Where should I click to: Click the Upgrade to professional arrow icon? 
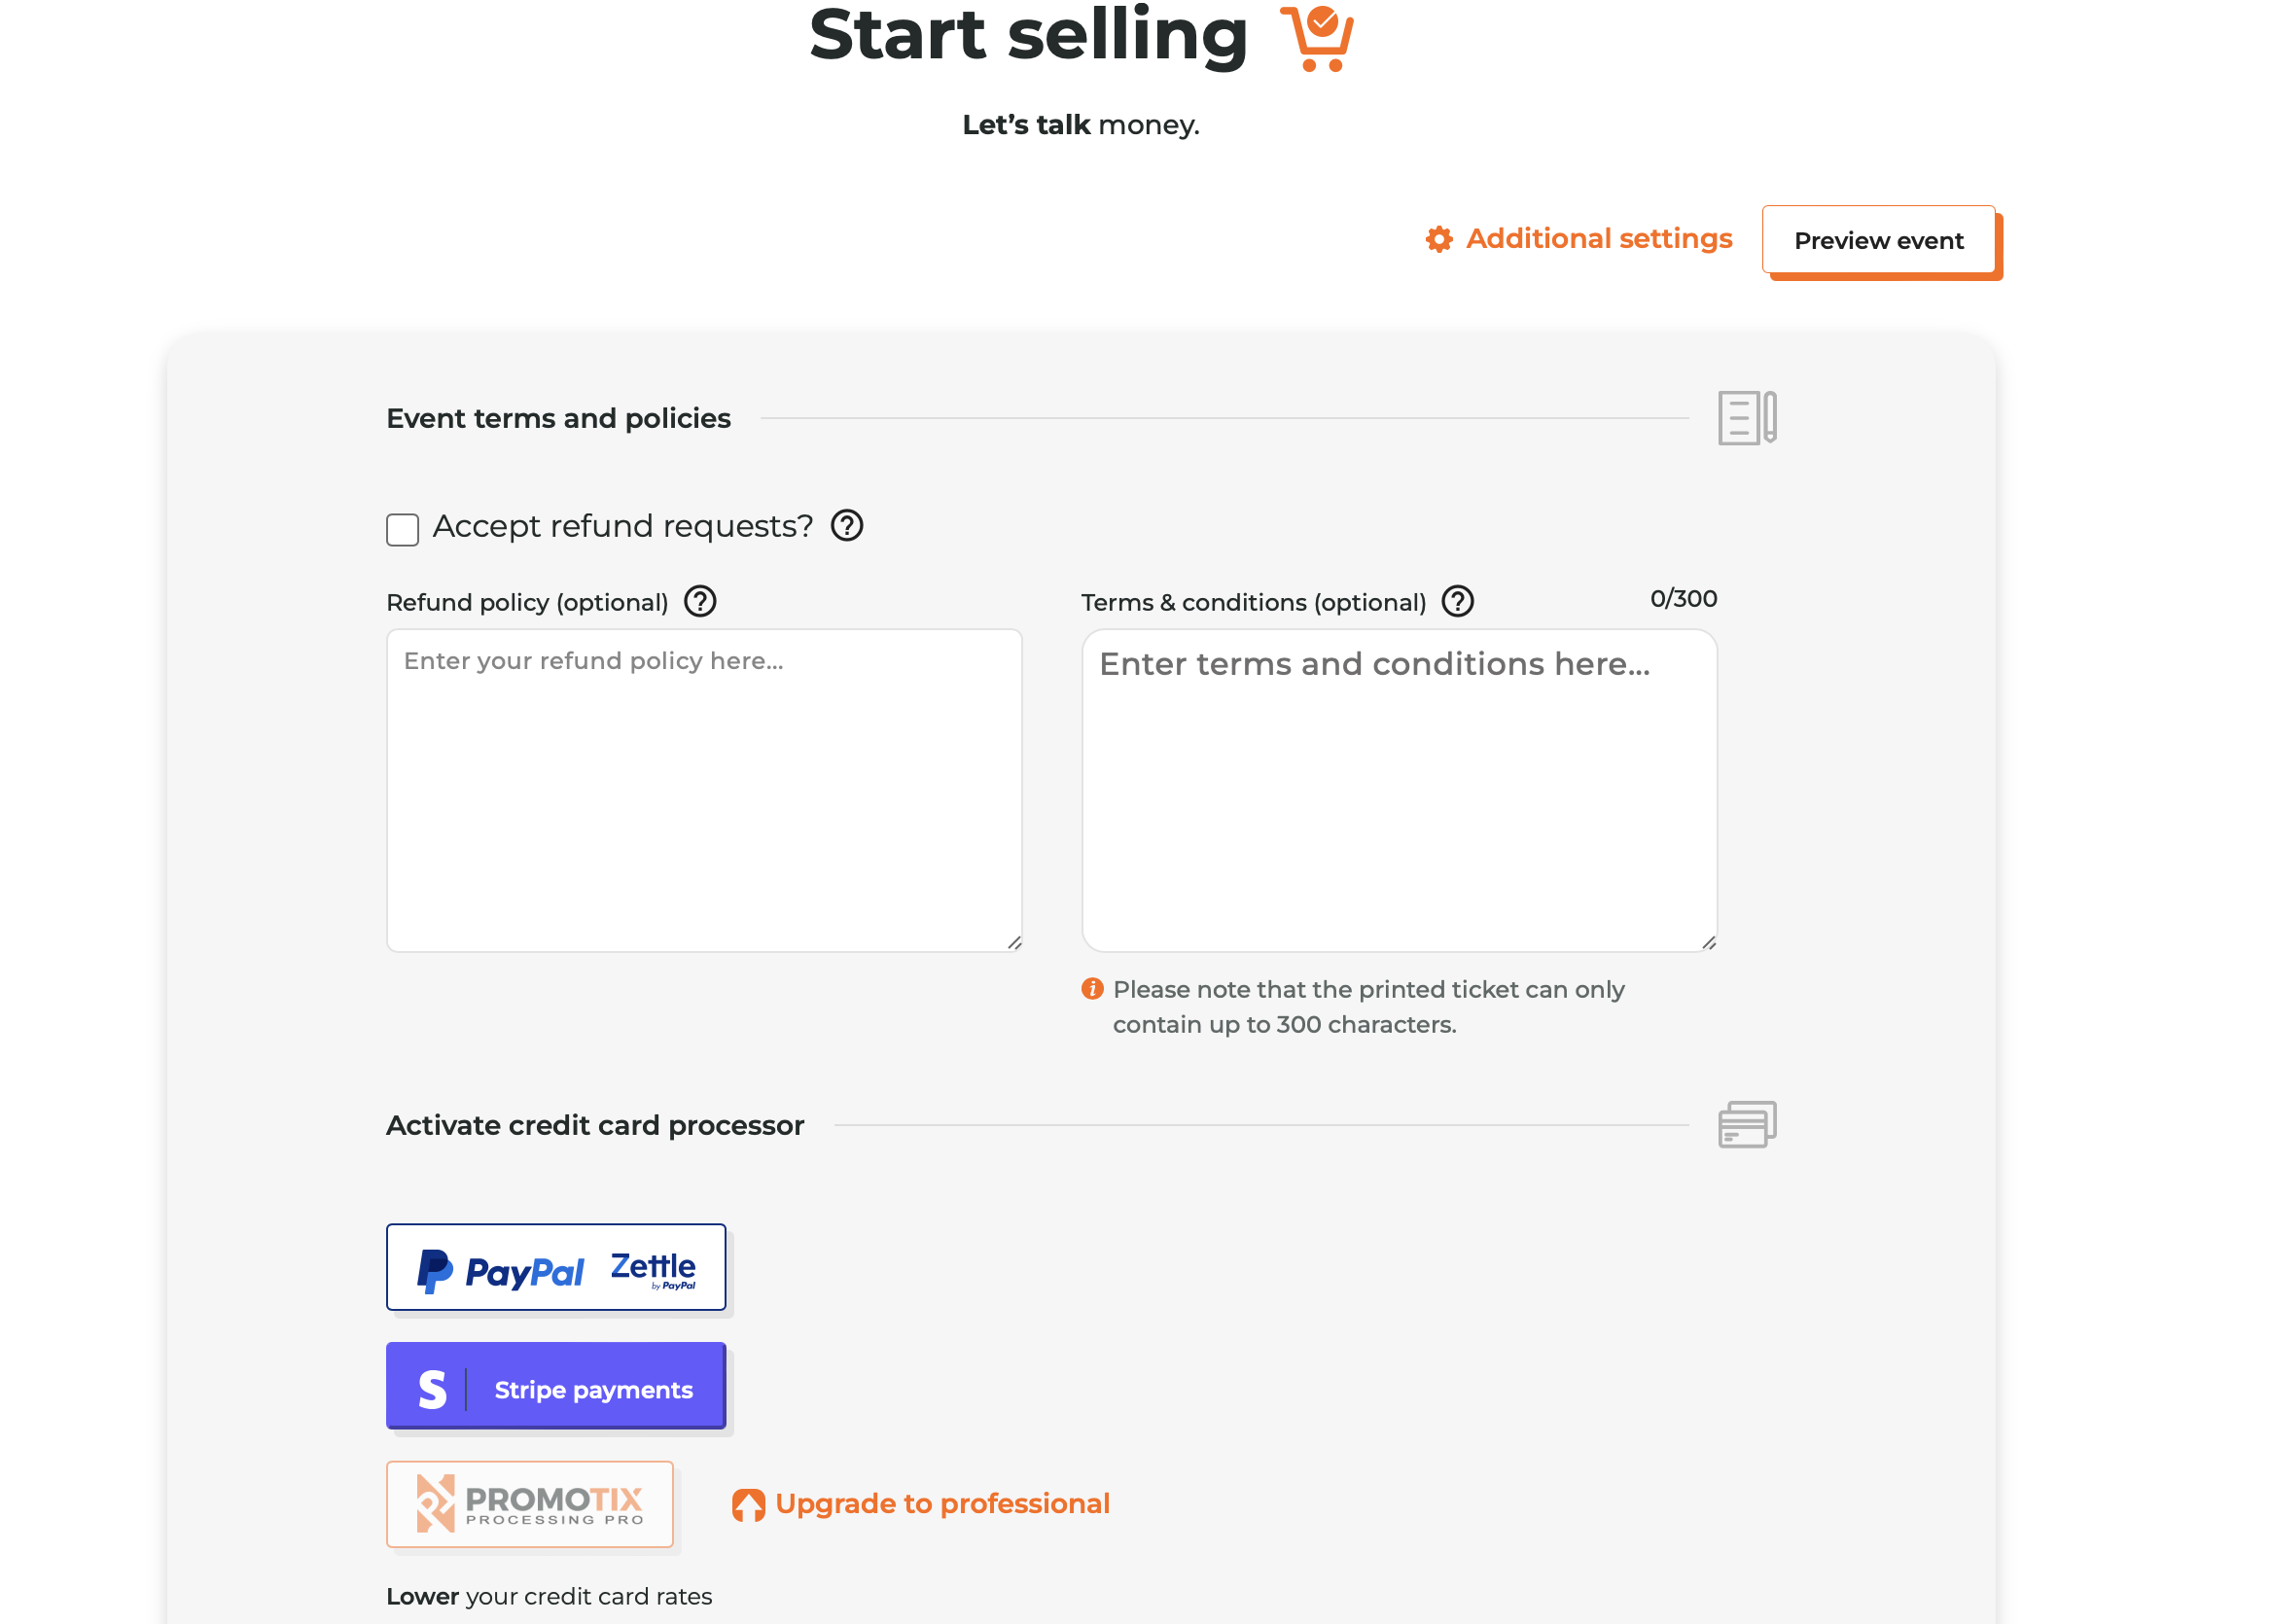pos(748,1504)
